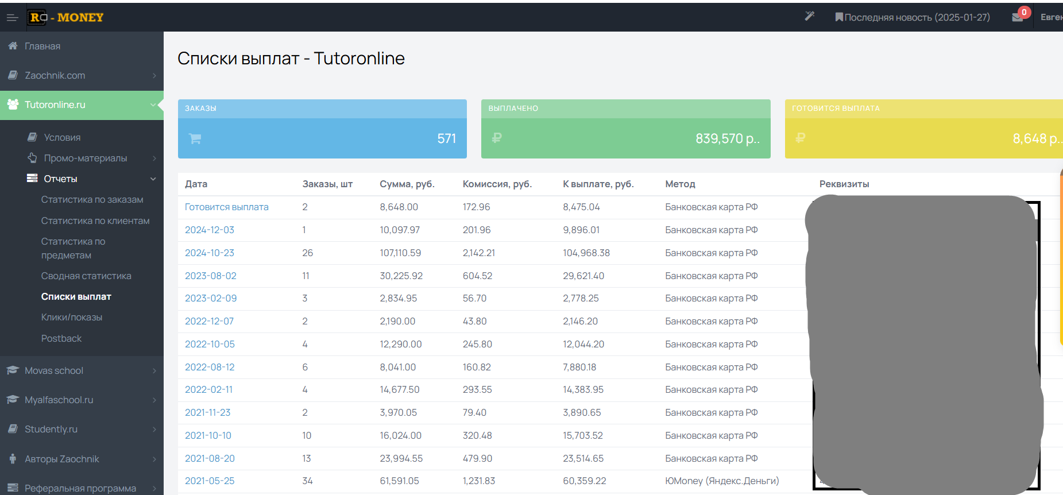This screenshot has height=495, width=1063.
Task: Open the 2022-12-07 payout link
Action: click(210, 321)
